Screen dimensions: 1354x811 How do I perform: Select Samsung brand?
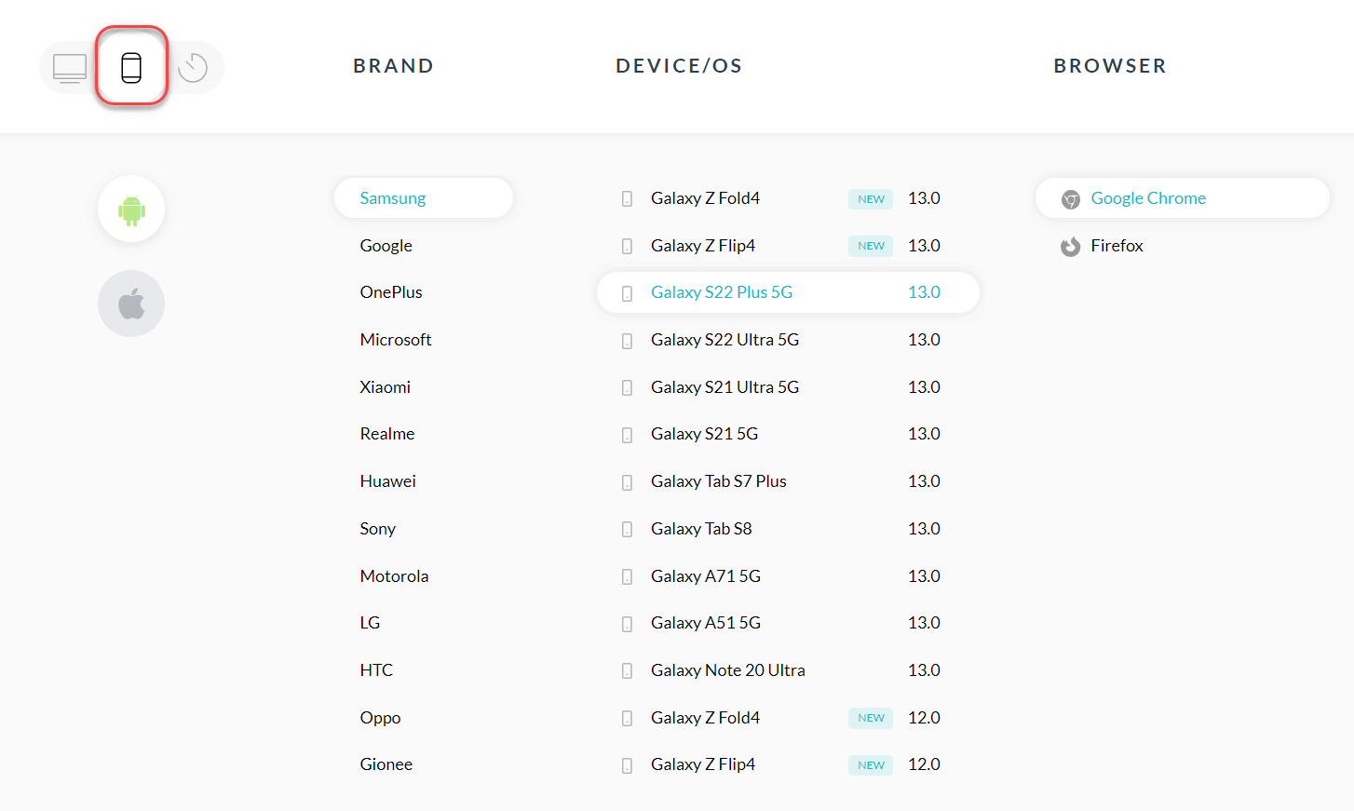click(x=393, y=198)
